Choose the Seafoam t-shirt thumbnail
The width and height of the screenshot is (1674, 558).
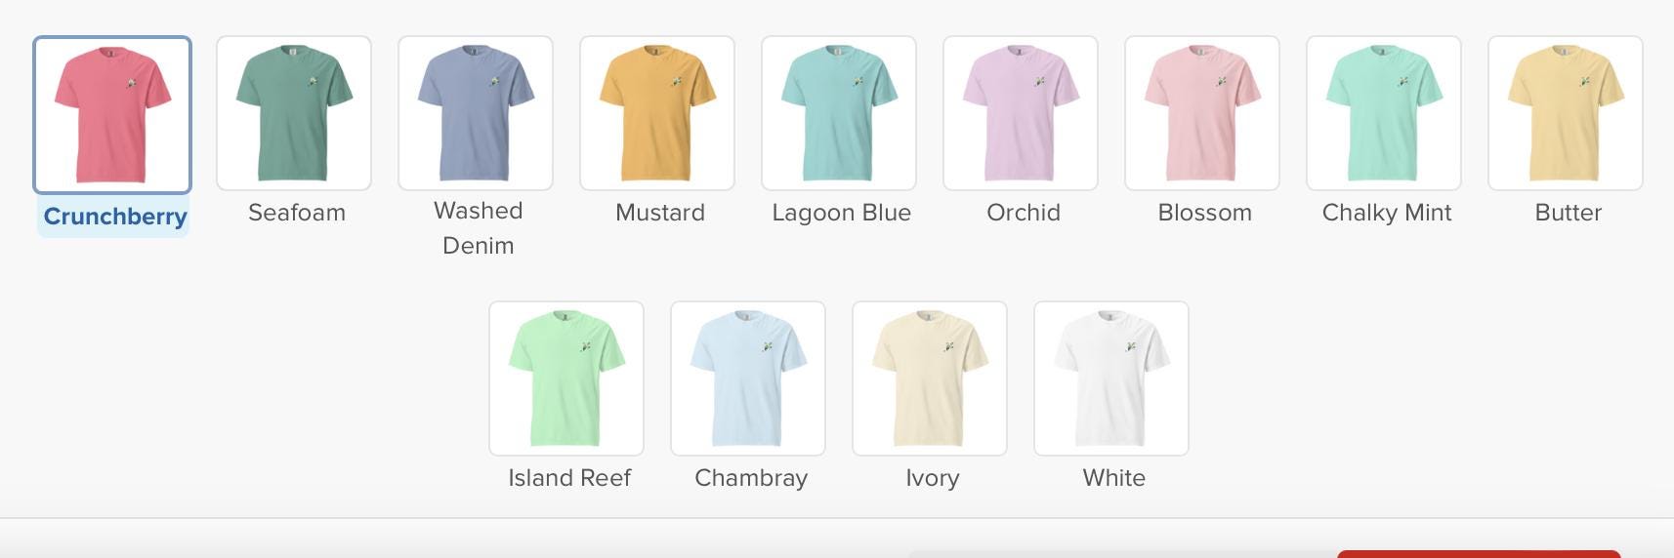click(294, 113)
